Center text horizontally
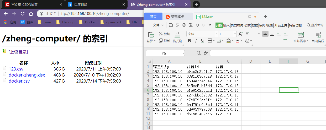The width and height of the screenshot is (326, 130). [x=265, y=41]
